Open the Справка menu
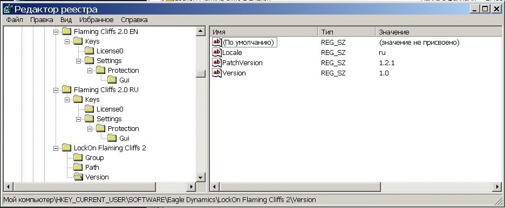505x208 pixels. pyautogui.click(x=134, y=20)
